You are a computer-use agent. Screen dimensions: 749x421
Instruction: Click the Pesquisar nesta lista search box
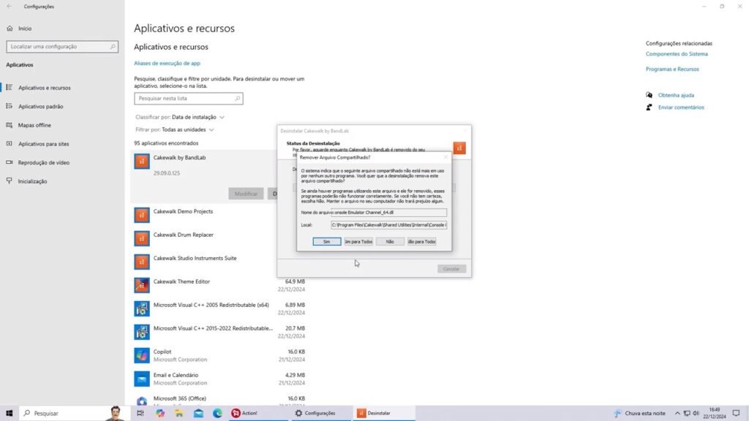pos(188,99)
